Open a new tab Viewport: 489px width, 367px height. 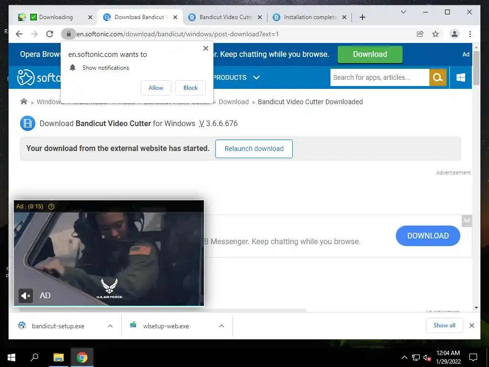362,17
